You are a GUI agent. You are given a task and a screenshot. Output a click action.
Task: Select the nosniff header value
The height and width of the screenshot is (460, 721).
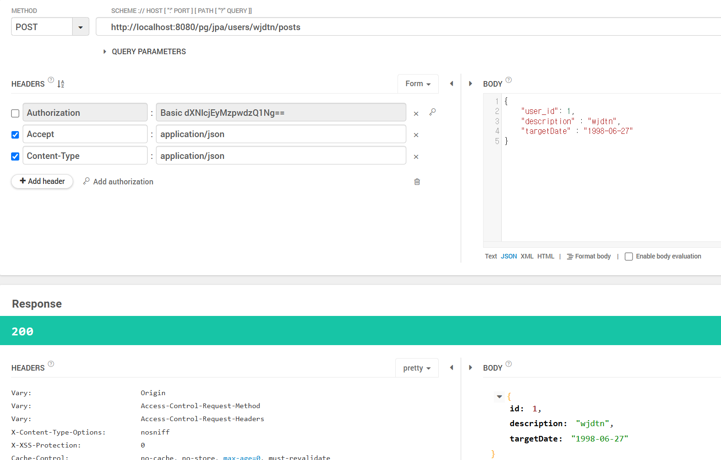point(155,432)
